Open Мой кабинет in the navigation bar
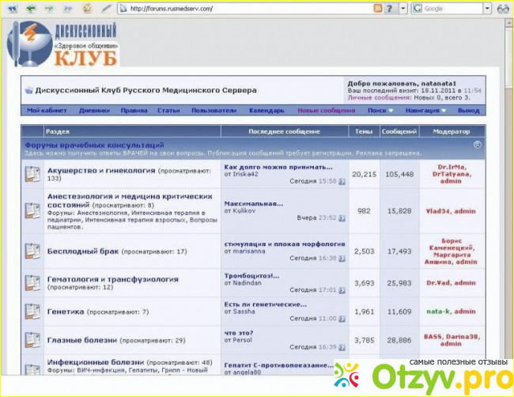This screenshot has height=397, width=514. click(x=44, y=111)
